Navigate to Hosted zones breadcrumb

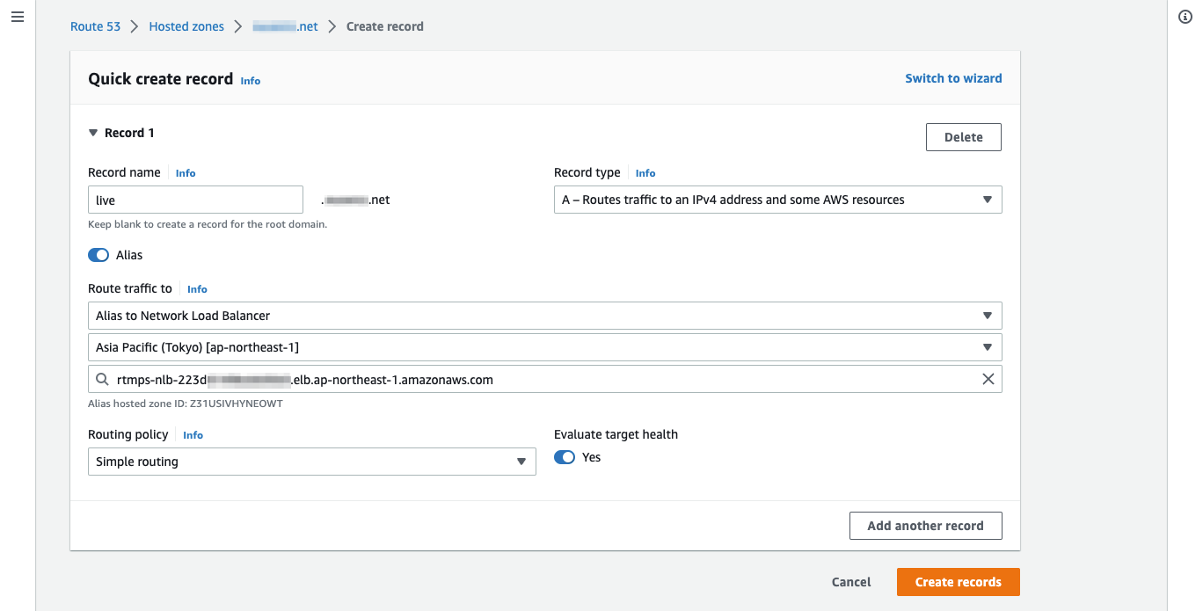(x=186, y=26)
